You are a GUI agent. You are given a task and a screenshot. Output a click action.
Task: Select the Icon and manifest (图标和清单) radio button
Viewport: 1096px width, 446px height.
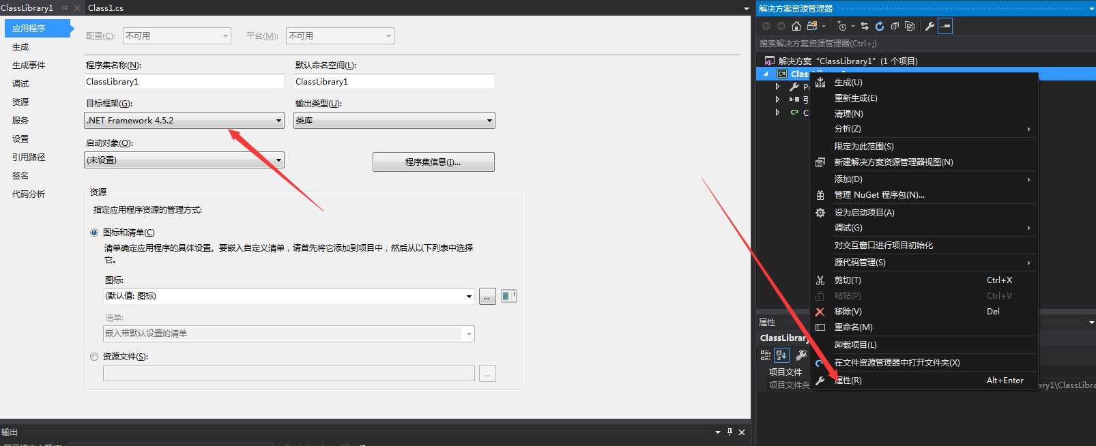94,233
